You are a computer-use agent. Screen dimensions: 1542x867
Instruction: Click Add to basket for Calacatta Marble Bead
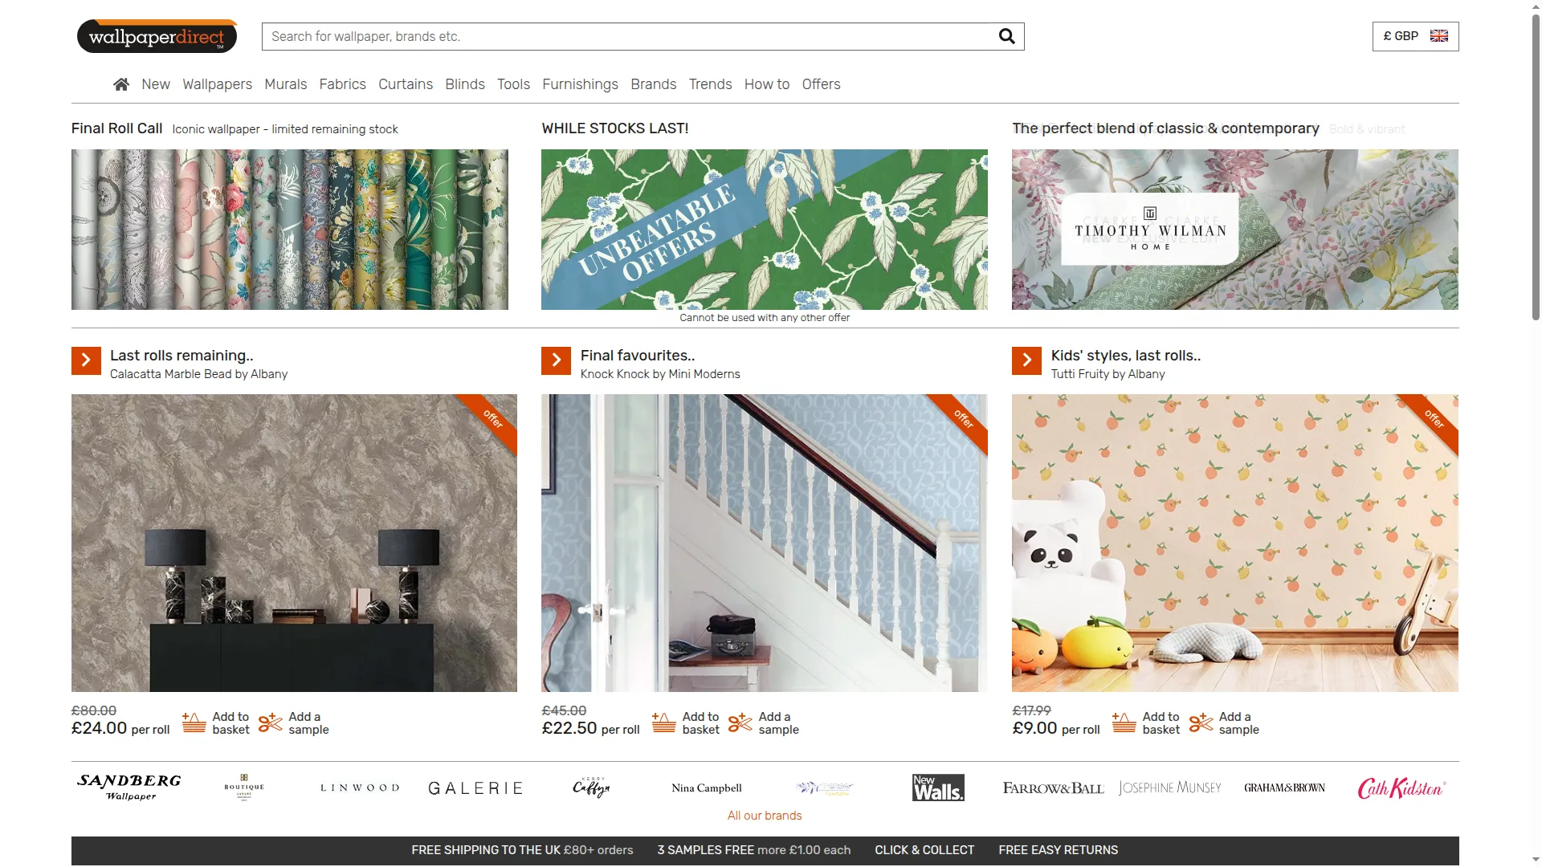click(230, 723)
